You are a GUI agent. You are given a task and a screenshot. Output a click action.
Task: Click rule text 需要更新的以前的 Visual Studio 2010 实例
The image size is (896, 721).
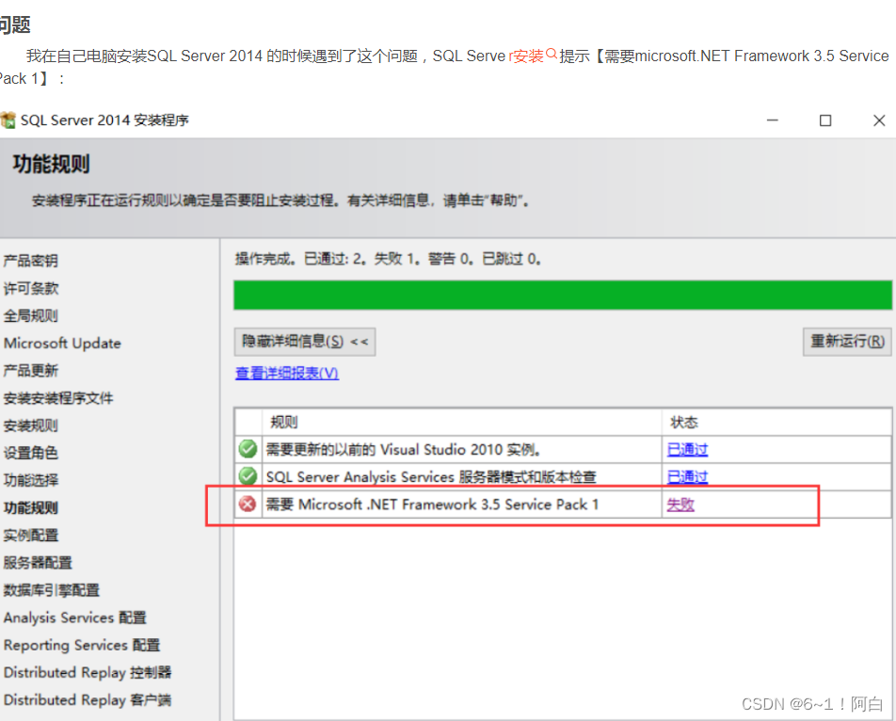coord(404,450)
